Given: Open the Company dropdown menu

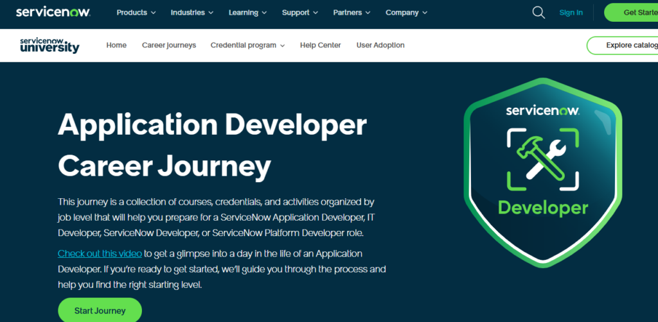Looking at the screenshot, I should point(406,12).
